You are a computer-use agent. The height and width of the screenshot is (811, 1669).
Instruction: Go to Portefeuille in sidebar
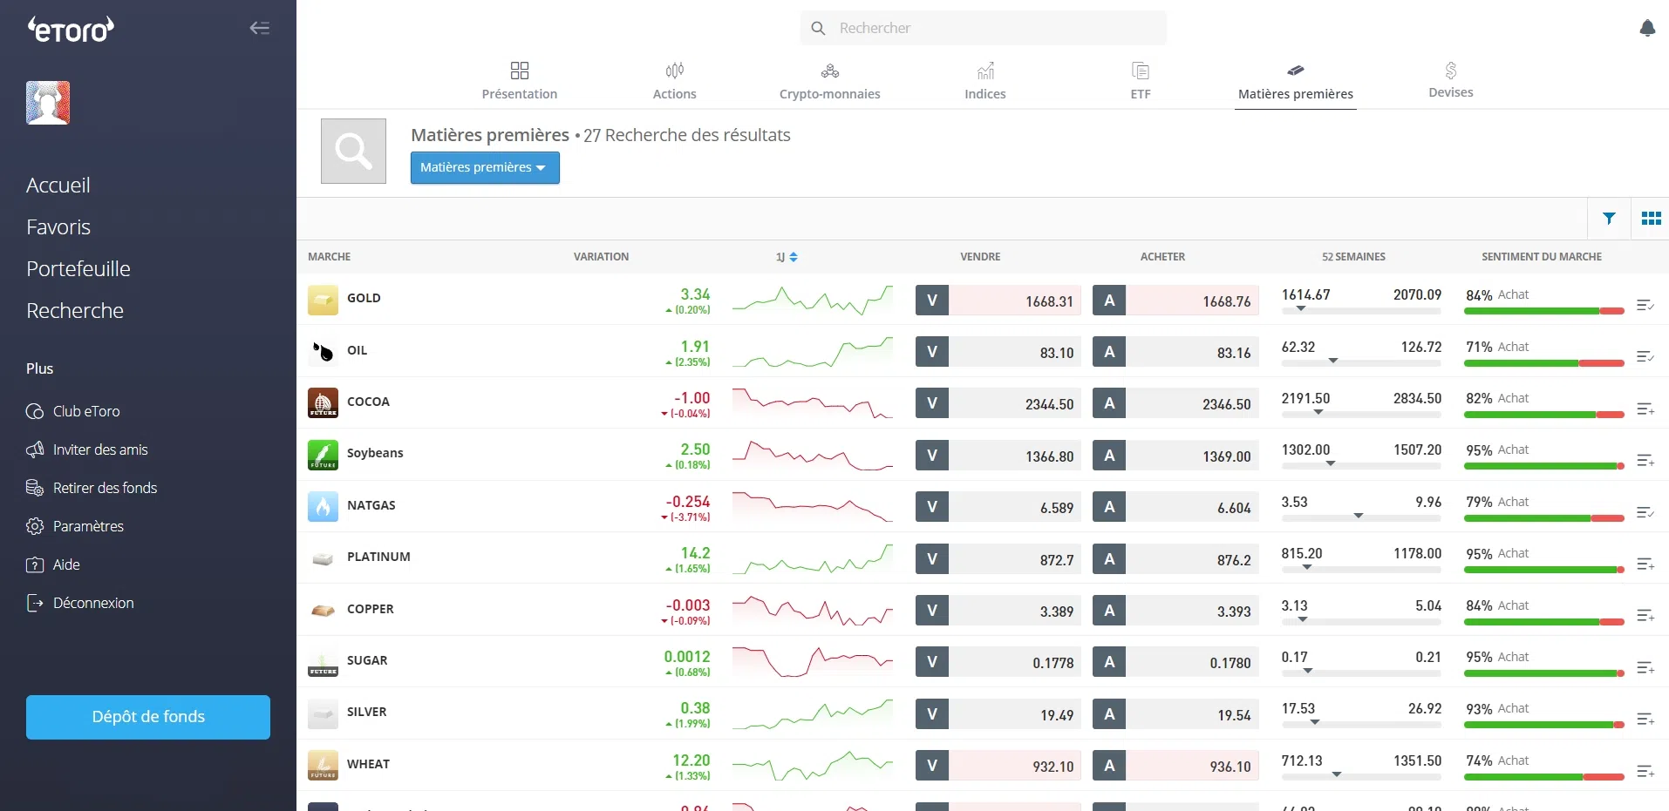tap(78, 269)
